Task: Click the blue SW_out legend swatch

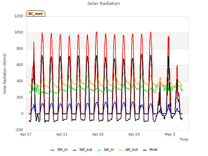Action: (x=75, y=150)
